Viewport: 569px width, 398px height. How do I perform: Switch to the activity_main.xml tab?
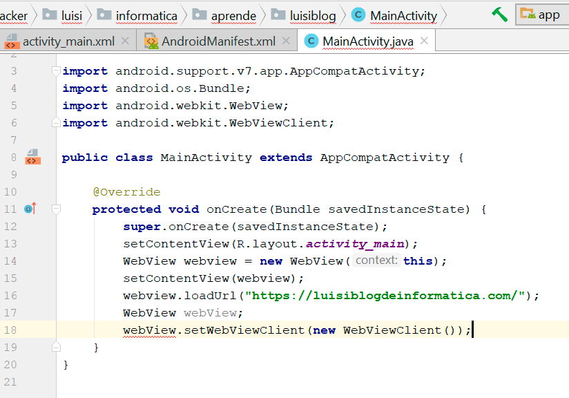point(66,41)
